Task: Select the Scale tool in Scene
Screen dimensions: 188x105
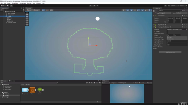Action: click(x=27, y=20)
